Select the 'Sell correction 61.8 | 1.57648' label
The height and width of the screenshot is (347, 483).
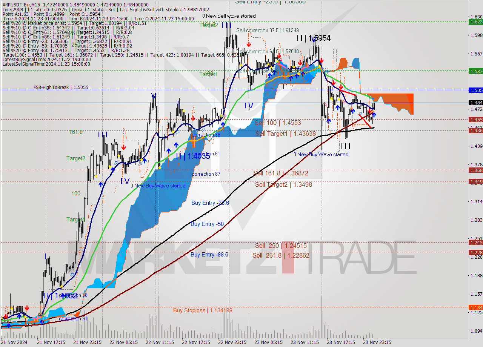[268, 51]
